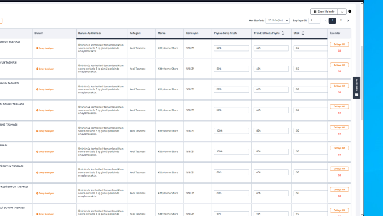Click Detaya Git in the first product row

[x=339, y=44]
